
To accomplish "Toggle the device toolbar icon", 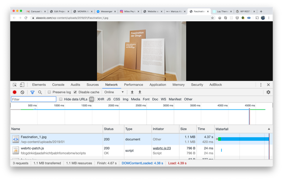I will click(x=22, y=85).
